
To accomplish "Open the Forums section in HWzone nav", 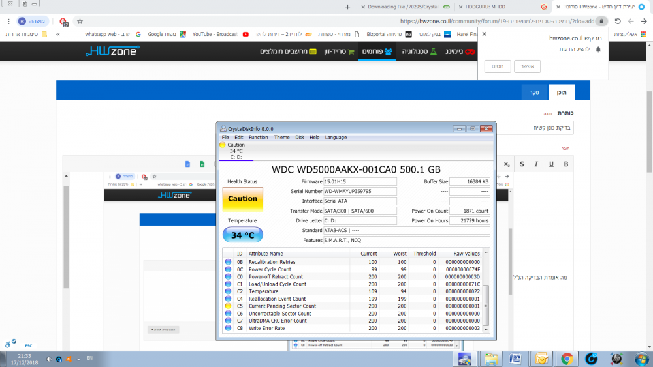I will tap(377, 51).
